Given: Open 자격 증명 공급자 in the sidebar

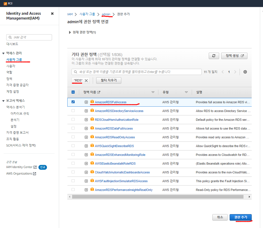Looking at the screenshot, I should (18, 85).
